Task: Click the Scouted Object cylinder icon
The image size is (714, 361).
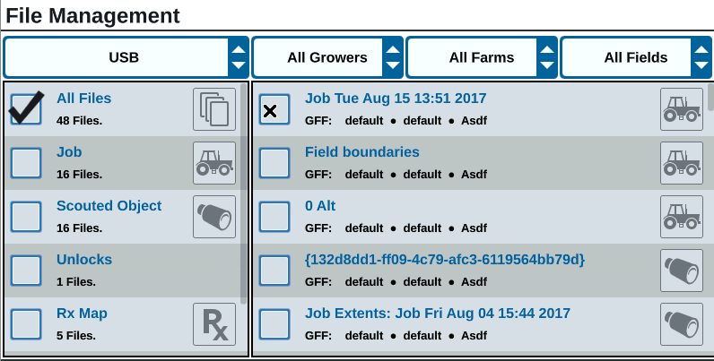Action: pos(214,217)
